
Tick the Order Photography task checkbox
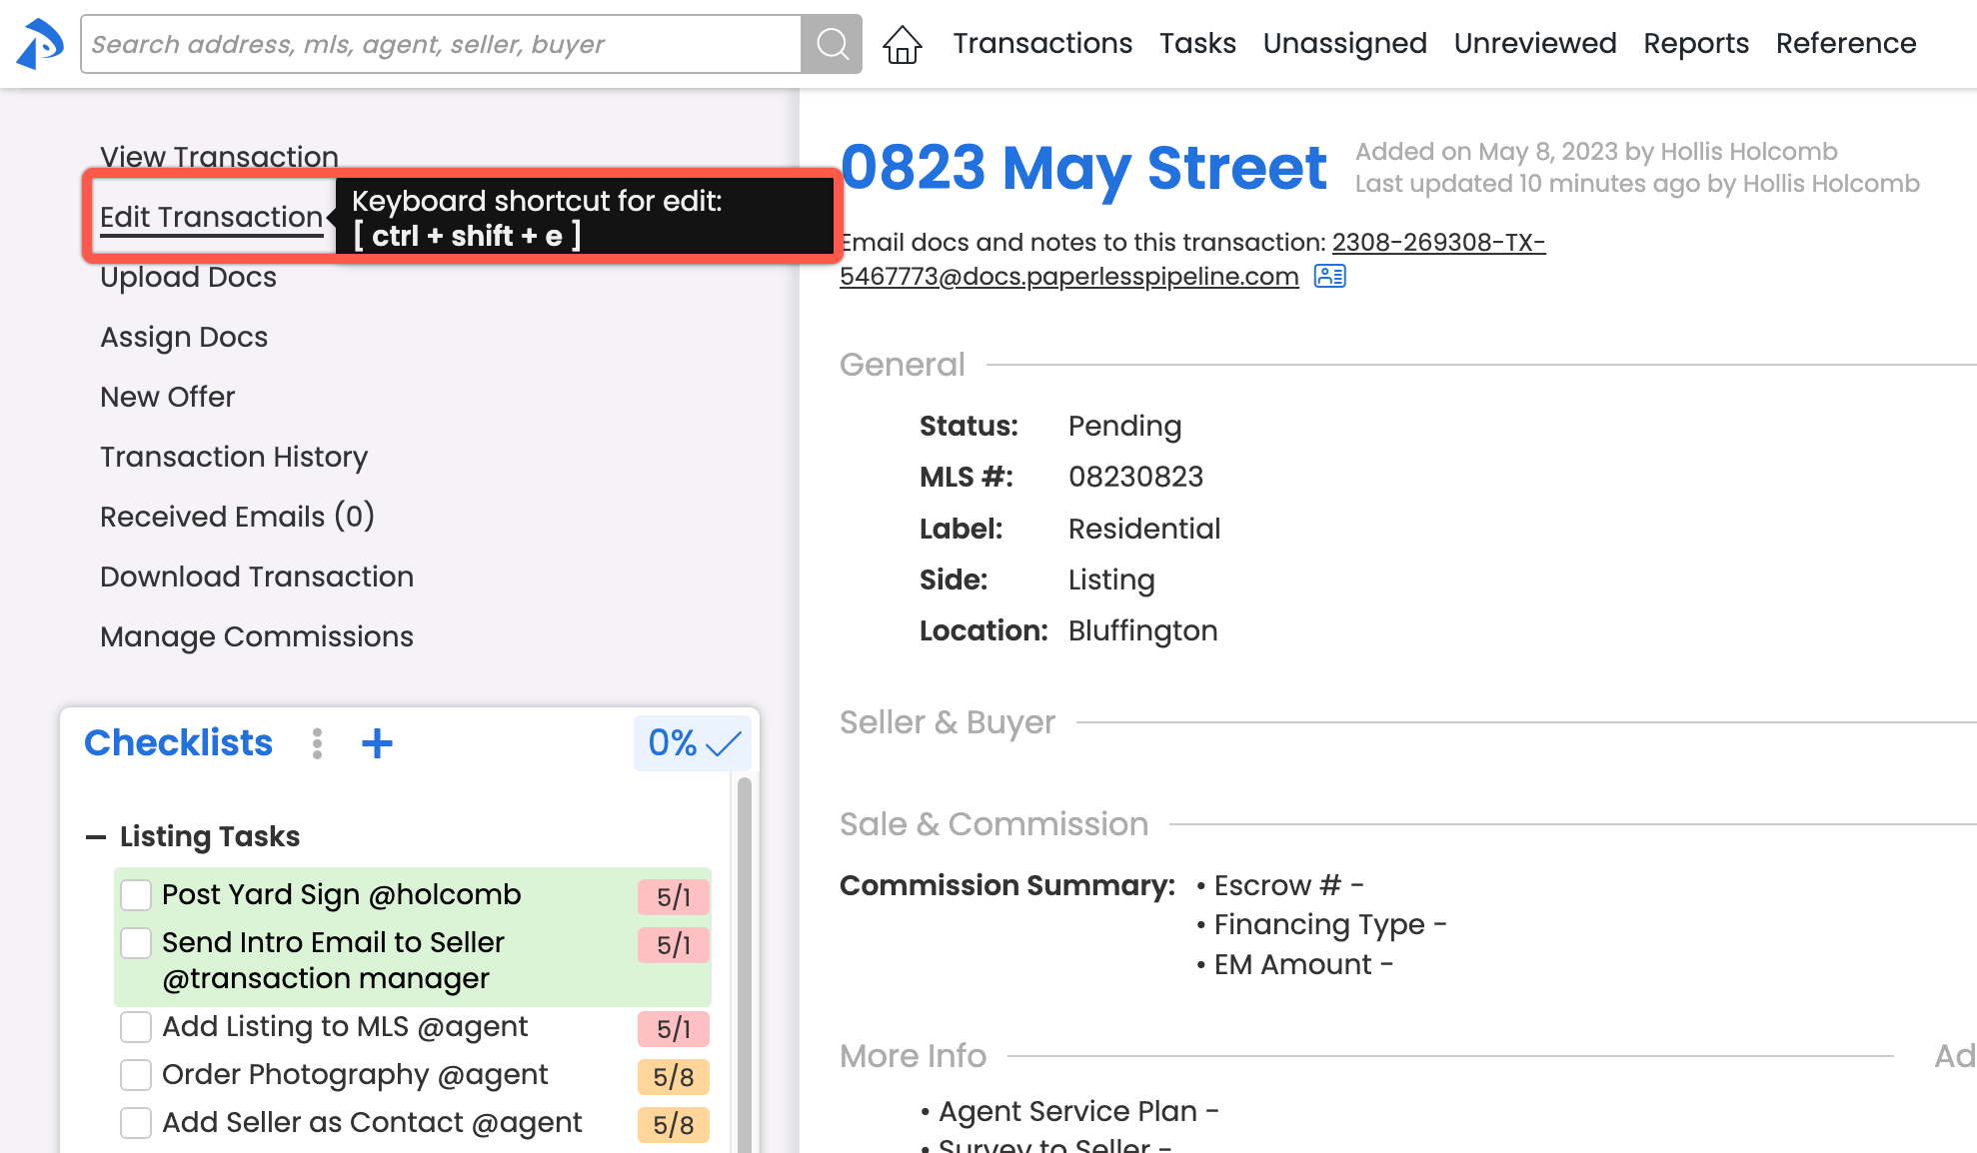136,1074
